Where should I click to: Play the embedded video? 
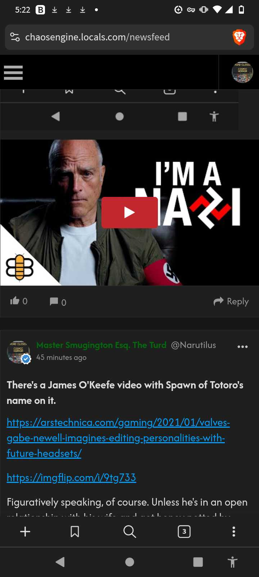pyautogui.click(x=129, y=212)
